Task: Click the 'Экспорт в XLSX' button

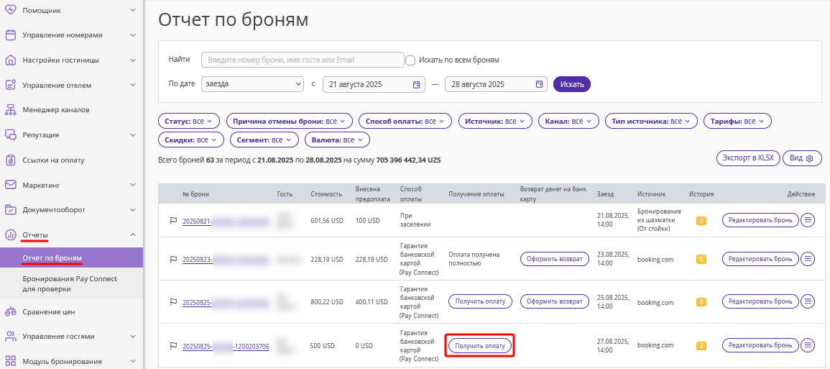Action: [x=747, y=158]
